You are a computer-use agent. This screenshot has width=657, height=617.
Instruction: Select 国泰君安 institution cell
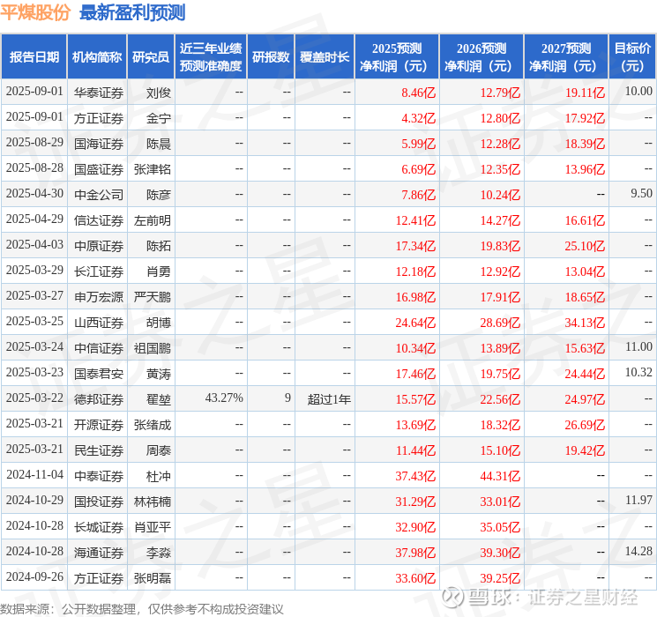[99, 374]
